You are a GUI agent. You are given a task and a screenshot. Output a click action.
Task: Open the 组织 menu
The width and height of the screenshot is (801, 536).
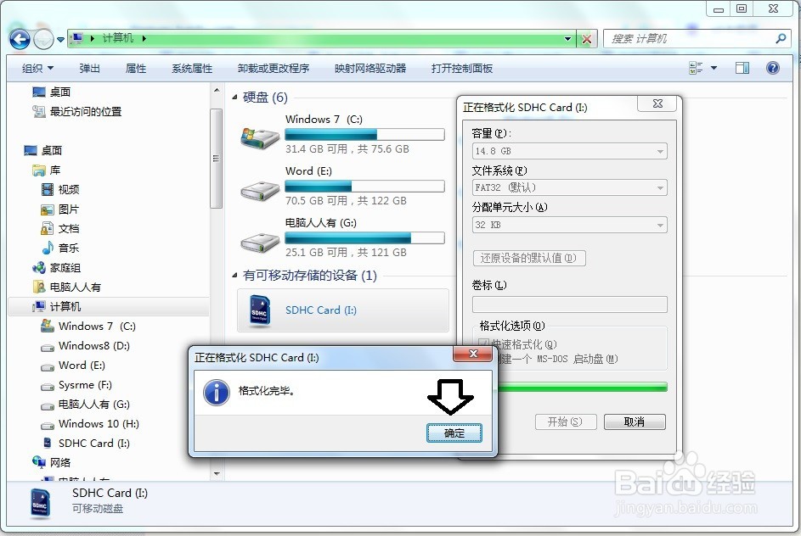coord(38,69)
